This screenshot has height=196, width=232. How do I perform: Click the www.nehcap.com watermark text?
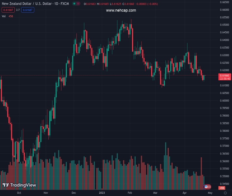click(x=121, y=10)
